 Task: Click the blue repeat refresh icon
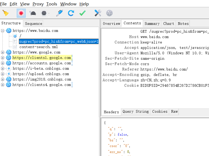(x=71, y=13)
